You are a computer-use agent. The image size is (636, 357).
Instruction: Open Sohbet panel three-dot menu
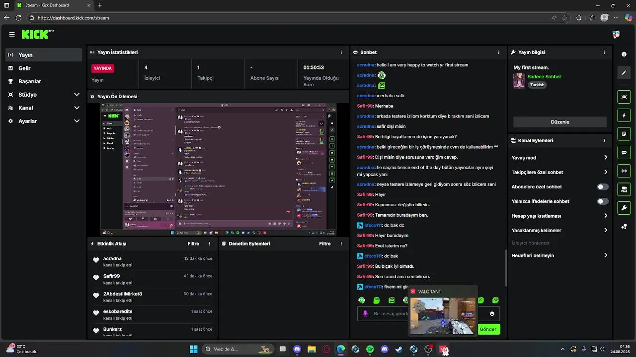click(499, 52)
